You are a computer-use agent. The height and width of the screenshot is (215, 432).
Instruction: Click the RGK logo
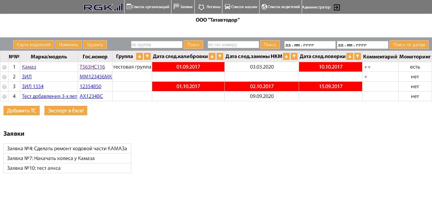point(103,7)
